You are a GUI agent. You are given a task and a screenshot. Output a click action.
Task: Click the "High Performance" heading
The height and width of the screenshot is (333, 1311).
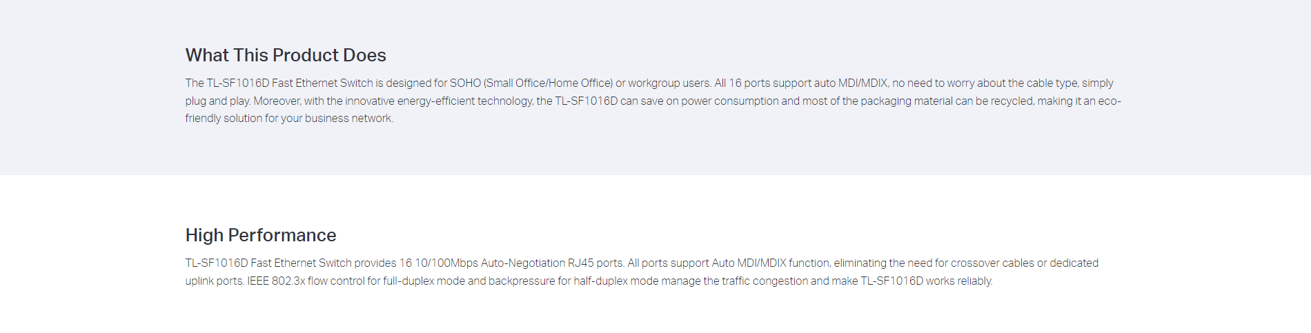pos(261,235)
